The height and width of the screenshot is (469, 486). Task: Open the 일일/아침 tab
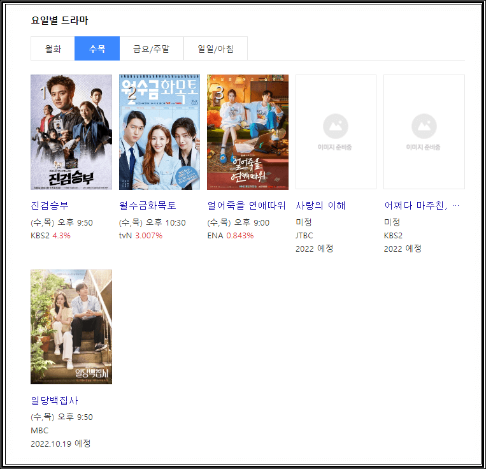[x=215, y=48]
